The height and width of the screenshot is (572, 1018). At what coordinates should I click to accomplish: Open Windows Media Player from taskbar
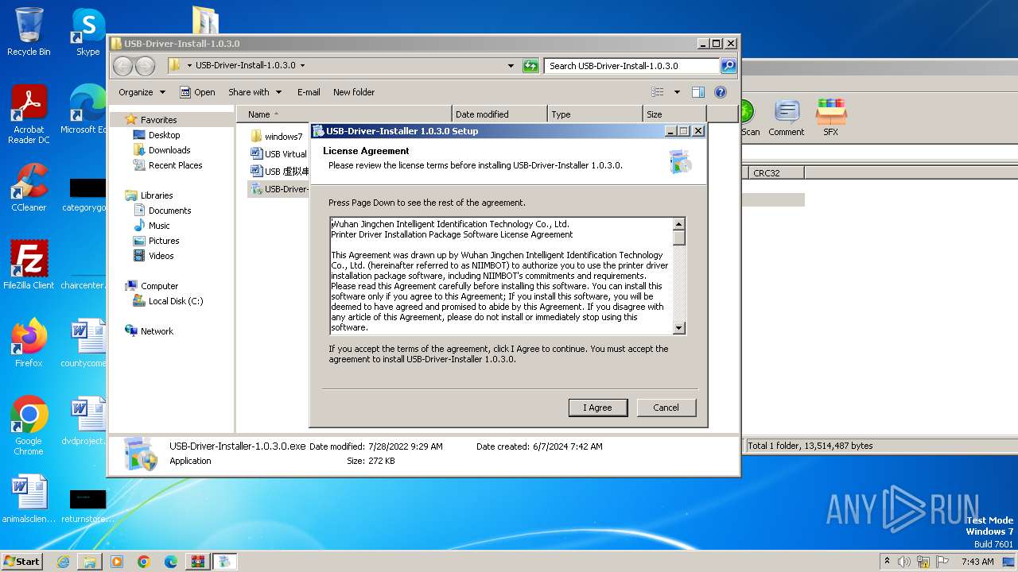117,562
